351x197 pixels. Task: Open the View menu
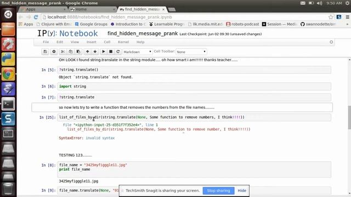click(75, 42)
